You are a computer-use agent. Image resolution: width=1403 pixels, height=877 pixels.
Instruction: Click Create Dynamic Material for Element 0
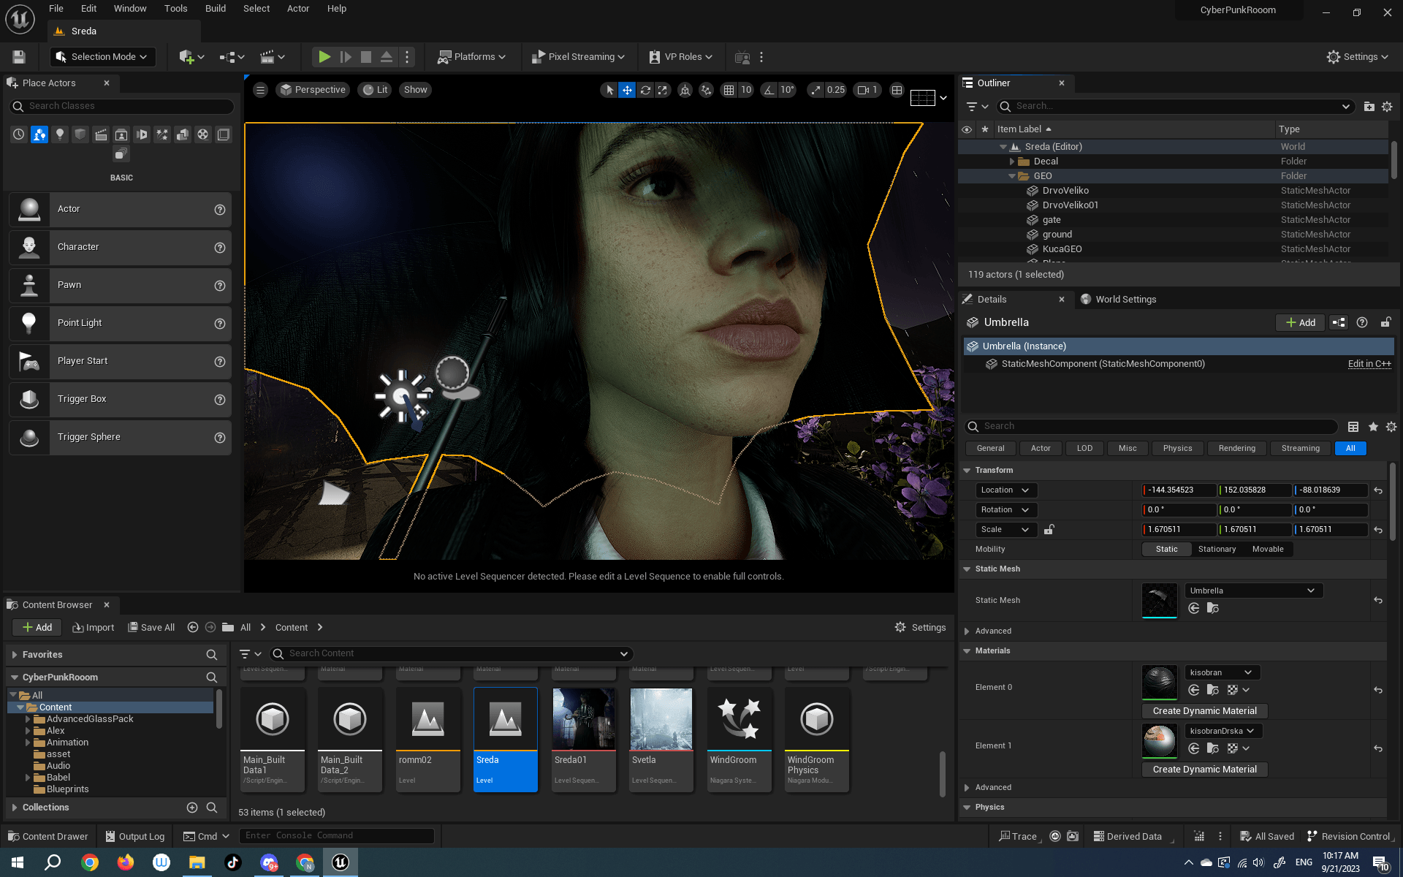click(x=1204, y=711)
